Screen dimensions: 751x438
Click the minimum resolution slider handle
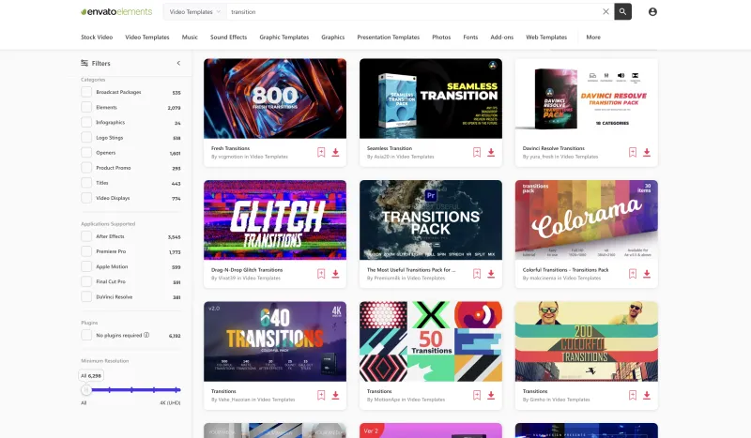[x=86, y=389]
